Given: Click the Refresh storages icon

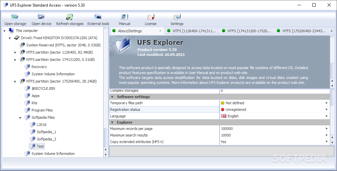Looking at the screenshot, I should pos(70,17).
